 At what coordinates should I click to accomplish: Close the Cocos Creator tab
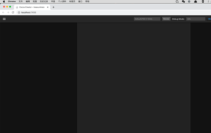48,7
